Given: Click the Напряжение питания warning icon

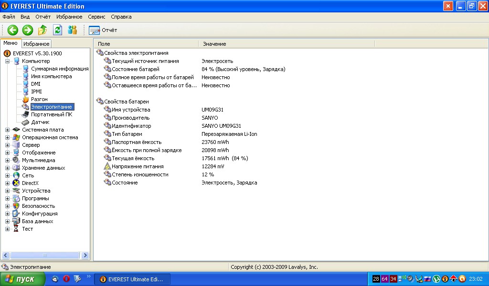Looking at the screenshot, I should (x=107, y=166).
